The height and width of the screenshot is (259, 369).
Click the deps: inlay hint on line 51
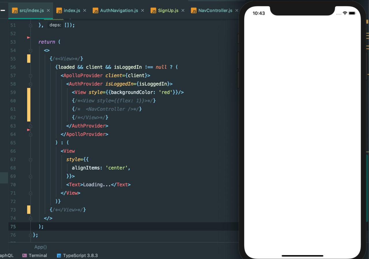pyautogui.click(x=55, y=25)
